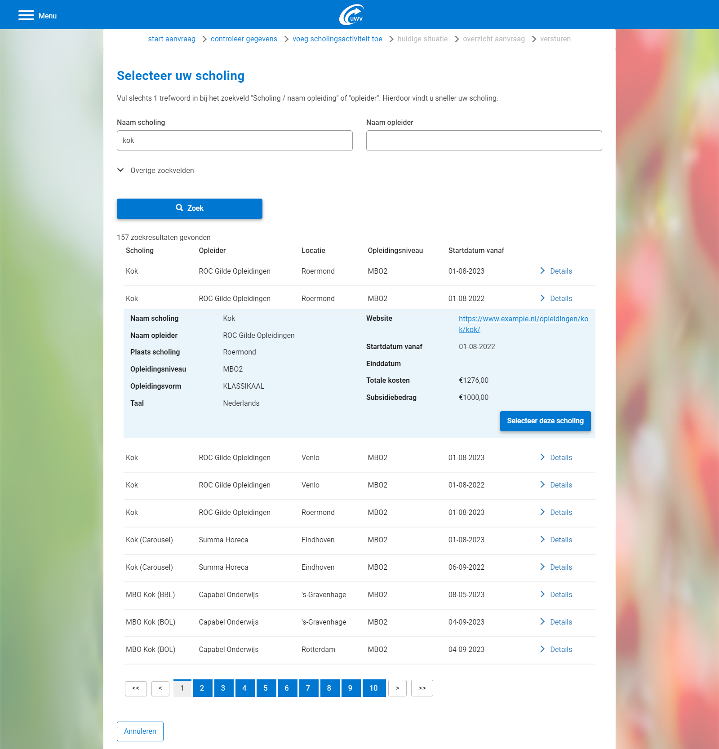The image size is (719, 749).
Task: Navigate to 'controleer gegevens' breadcrumb step
Action: point(244,39)
